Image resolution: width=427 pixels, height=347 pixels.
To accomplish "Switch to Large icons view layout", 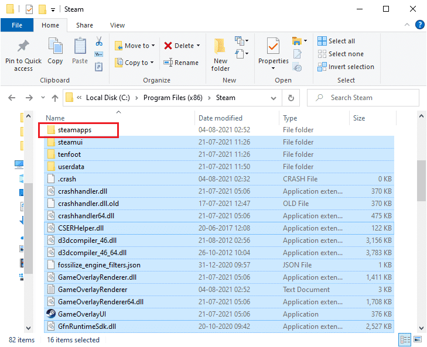I will (x=418, y=339).
